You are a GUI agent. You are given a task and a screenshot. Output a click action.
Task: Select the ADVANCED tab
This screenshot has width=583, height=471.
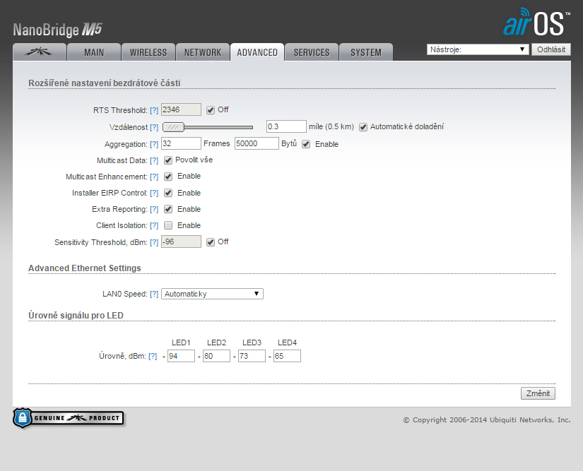pos(257,52)
